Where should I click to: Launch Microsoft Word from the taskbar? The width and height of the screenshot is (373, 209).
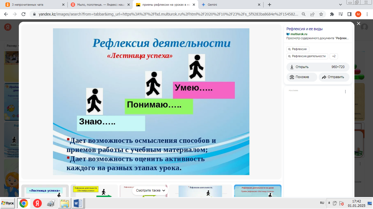click(x=78, y=203)
